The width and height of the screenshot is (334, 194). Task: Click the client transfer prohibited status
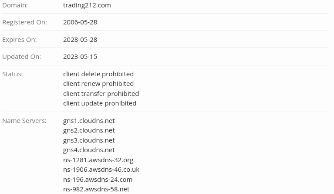(101, 94)
